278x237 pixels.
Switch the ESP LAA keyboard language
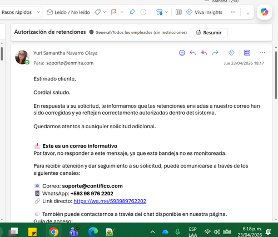193,232
